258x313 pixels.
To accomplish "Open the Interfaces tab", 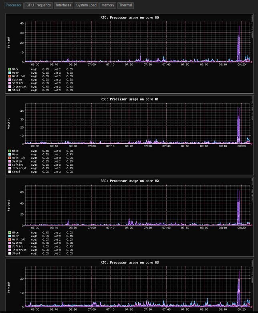I will (64, 5).
